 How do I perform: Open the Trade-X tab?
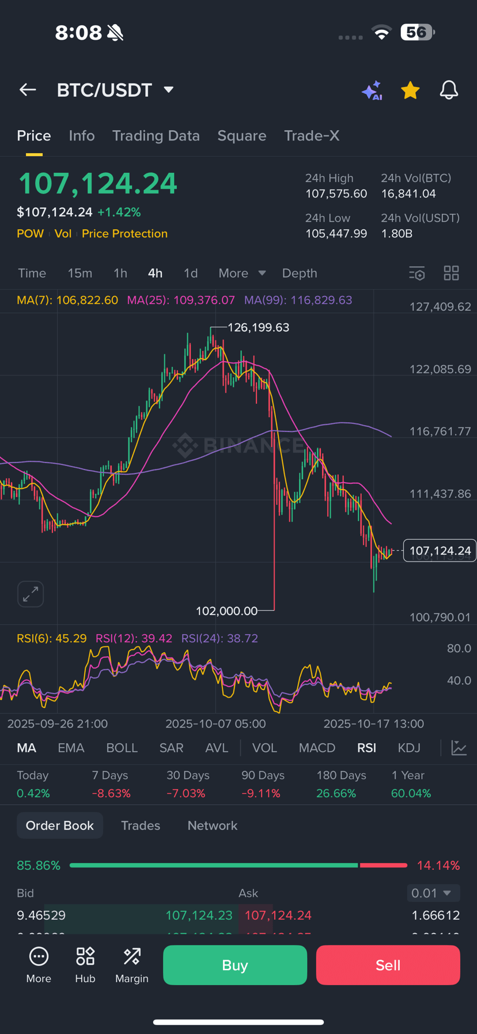(312, 135)
